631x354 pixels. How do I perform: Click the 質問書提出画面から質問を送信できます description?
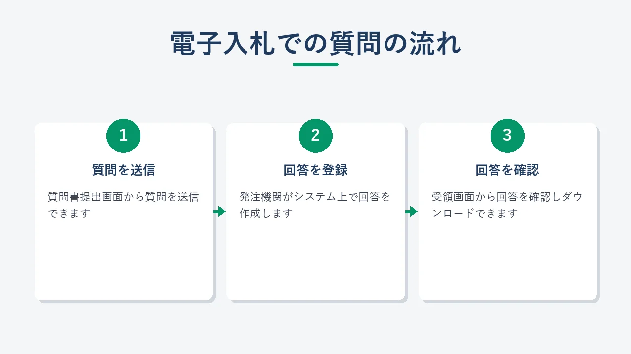pyautogui.click(x=123, y=205)
